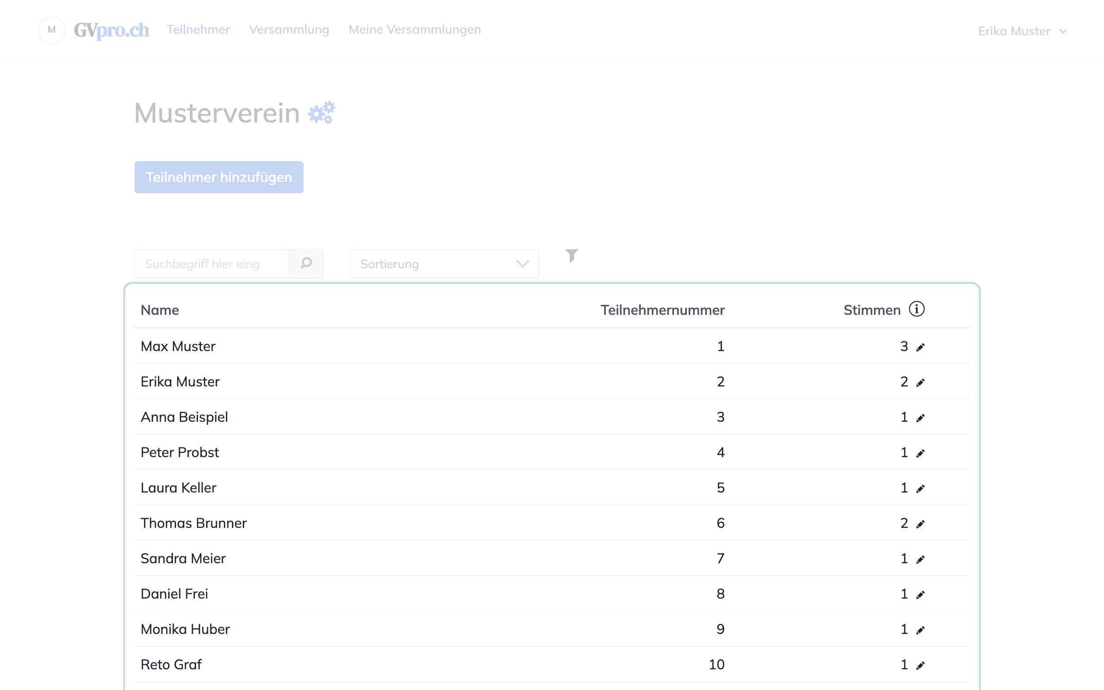The width and height of the screenshot is (1104, 690).
Task: Click the Stimmen column header text
Action: (x=872, y=310)
